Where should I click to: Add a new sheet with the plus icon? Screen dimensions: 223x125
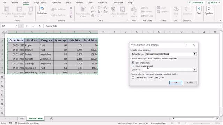[x=52, y=119]
